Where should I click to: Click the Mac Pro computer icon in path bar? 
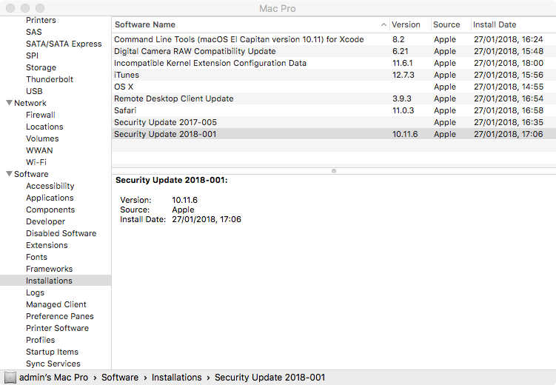[x=10, y=378]
